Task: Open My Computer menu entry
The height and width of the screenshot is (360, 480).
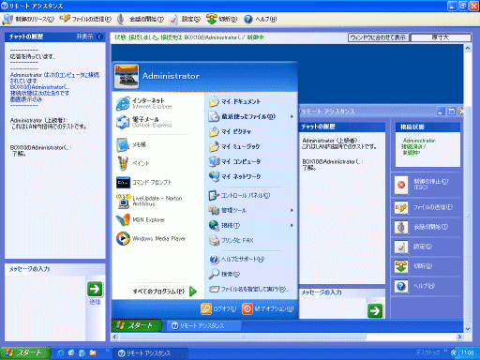Action: click(x=235, y=161)
